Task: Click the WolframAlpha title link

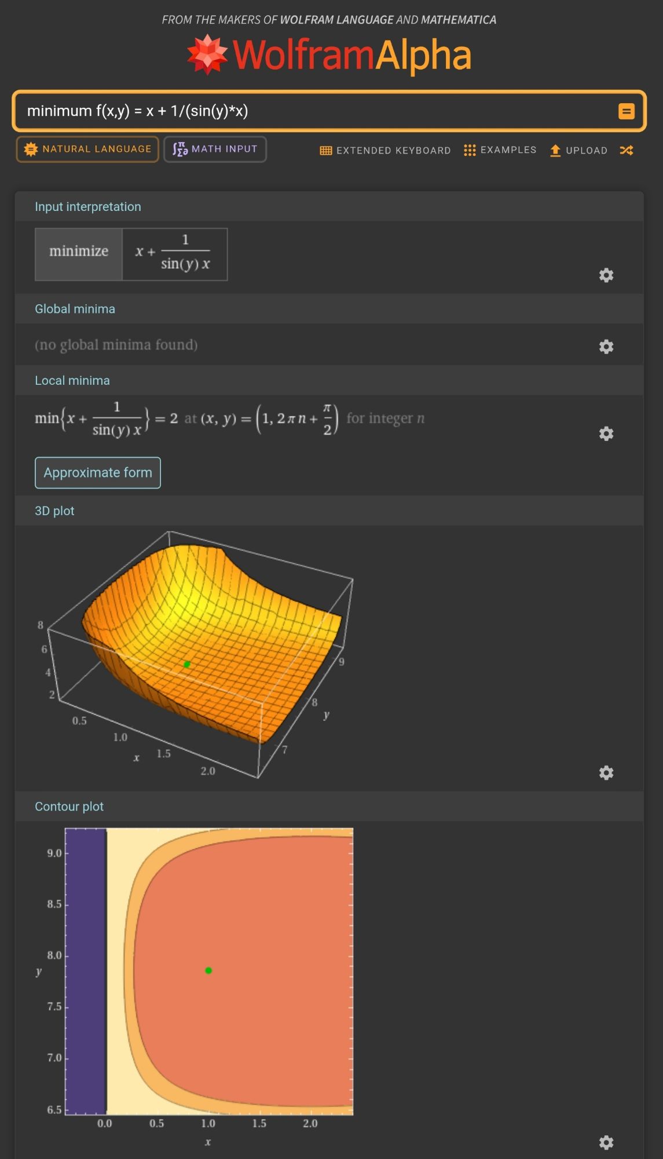Action: [x=352, y=56]
